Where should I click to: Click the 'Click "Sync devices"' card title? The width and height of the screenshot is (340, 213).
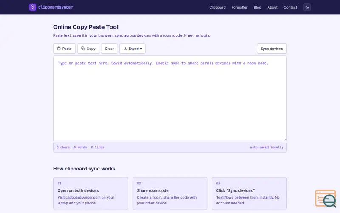point(235,190)
